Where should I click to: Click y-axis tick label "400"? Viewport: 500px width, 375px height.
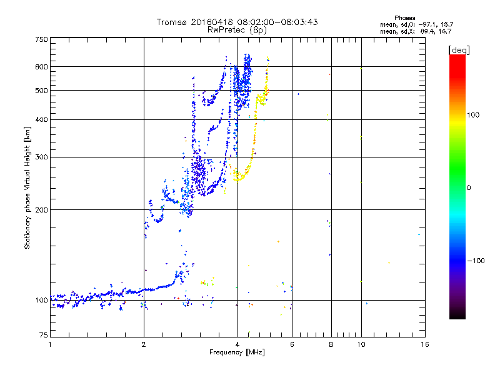[x=41, y=119]
